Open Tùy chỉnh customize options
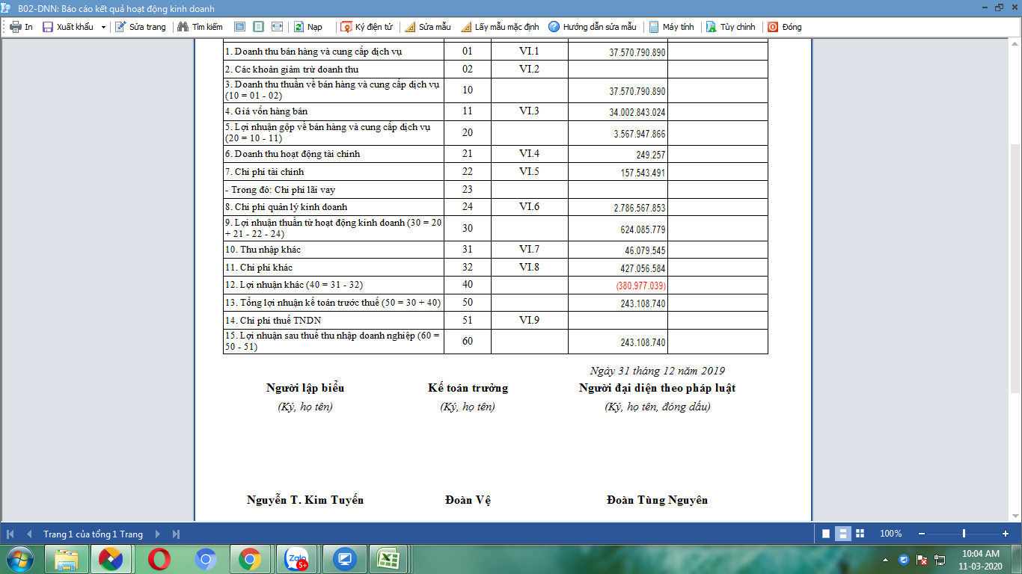Viewport: 1022px width, 574px height. click(x=730, y=27)
